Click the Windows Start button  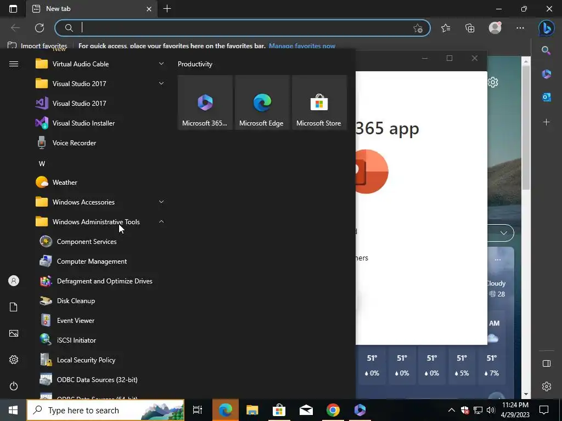13,410
